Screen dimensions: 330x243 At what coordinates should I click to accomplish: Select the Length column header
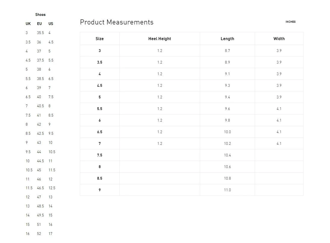coord(227,39)
